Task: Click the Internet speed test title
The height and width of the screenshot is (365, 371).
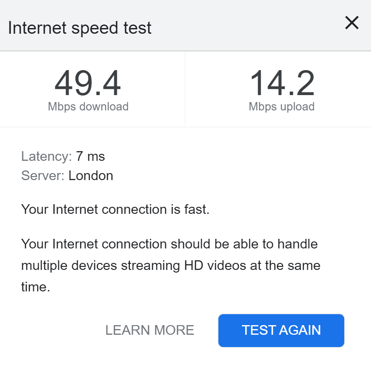Action: (x=80, y=28)
